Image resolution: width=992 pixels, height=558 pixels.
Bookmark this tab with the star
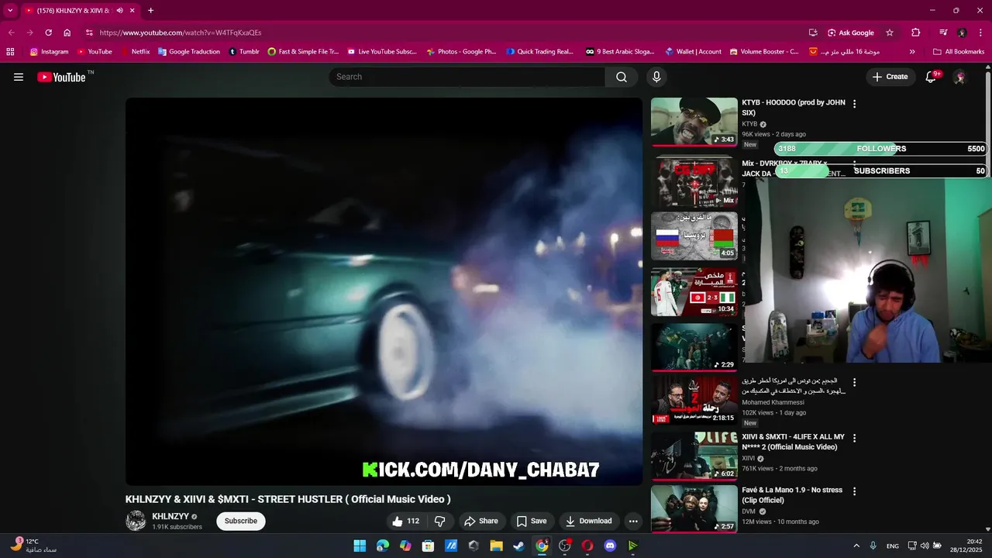pyautogui.click(x=890, y=33)
